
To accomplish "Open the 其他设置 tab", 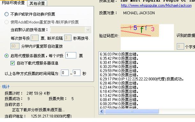I will pyautogui.click(x=37, y=3).
